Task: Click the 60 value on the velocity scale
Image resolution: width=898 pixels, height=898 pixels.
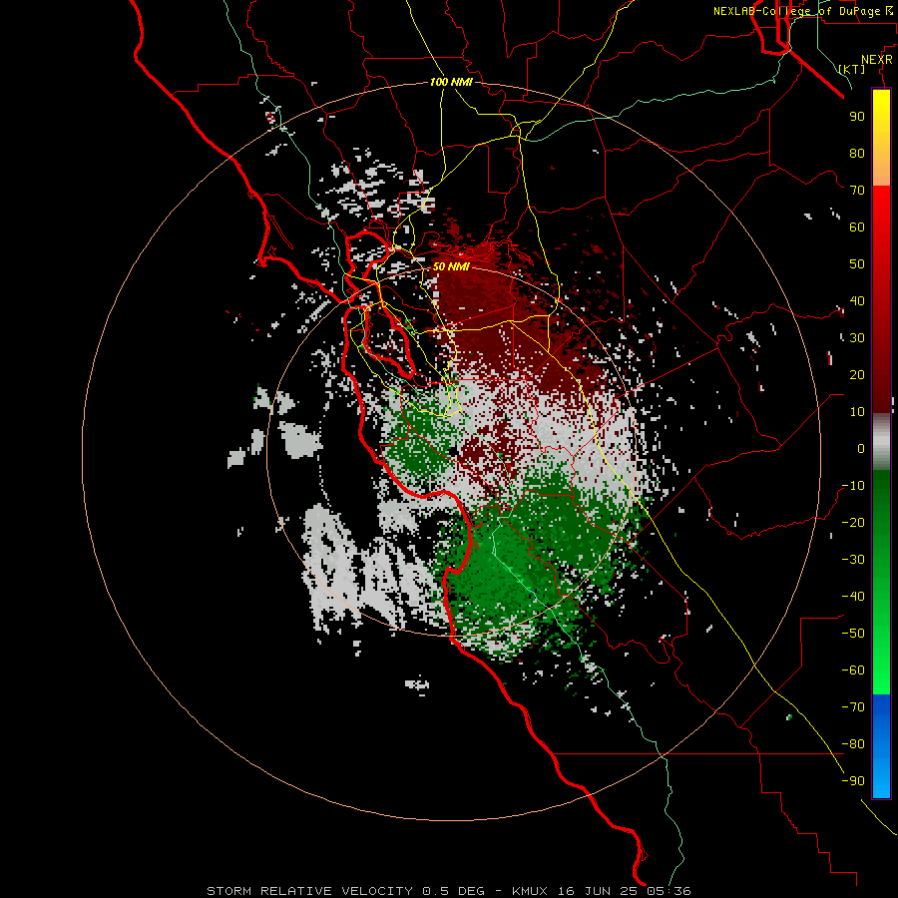Action: [x=857, y=226]
